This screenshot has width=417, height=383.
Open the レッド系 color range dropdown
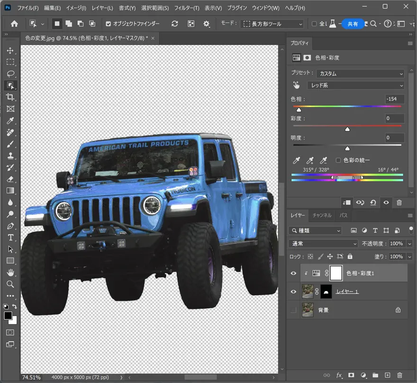[x=355, y=85]
